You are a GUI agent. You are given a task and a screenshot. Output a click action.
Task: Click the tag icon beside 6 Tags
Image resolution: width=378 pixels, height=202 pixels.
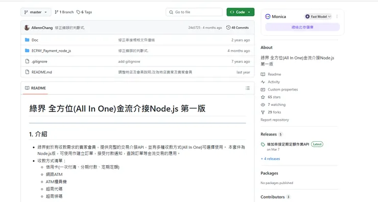78,12
